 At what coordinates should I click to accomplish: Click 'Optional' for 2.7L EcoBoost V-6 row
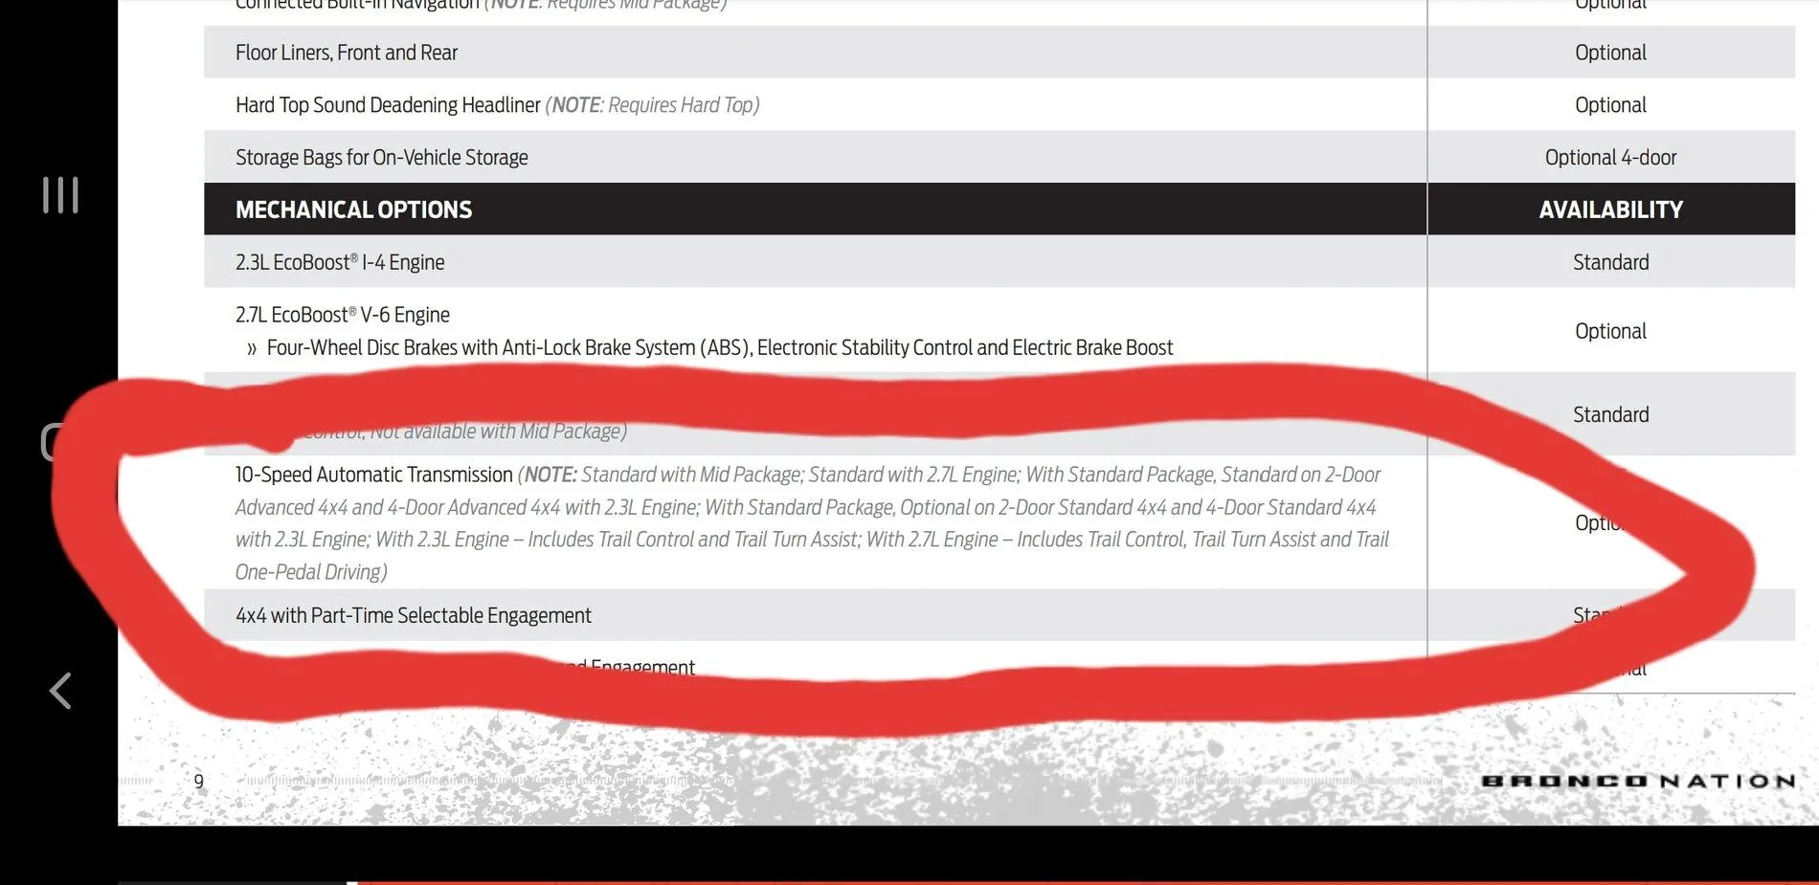click(x=1610, y=331)
